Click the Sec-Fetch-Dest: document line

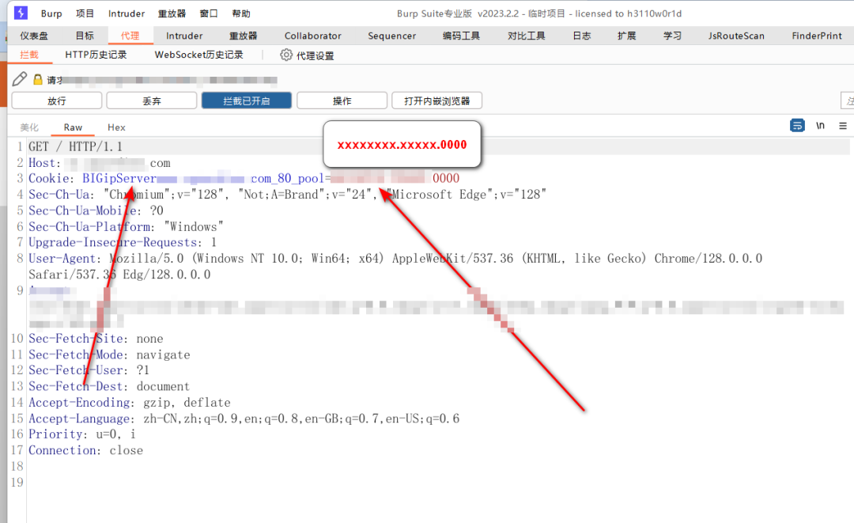109,387
